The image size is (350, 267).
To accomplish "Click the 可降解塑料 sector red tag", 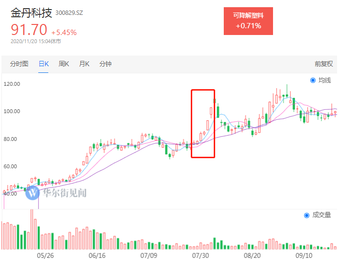I will tap(248, 21).
